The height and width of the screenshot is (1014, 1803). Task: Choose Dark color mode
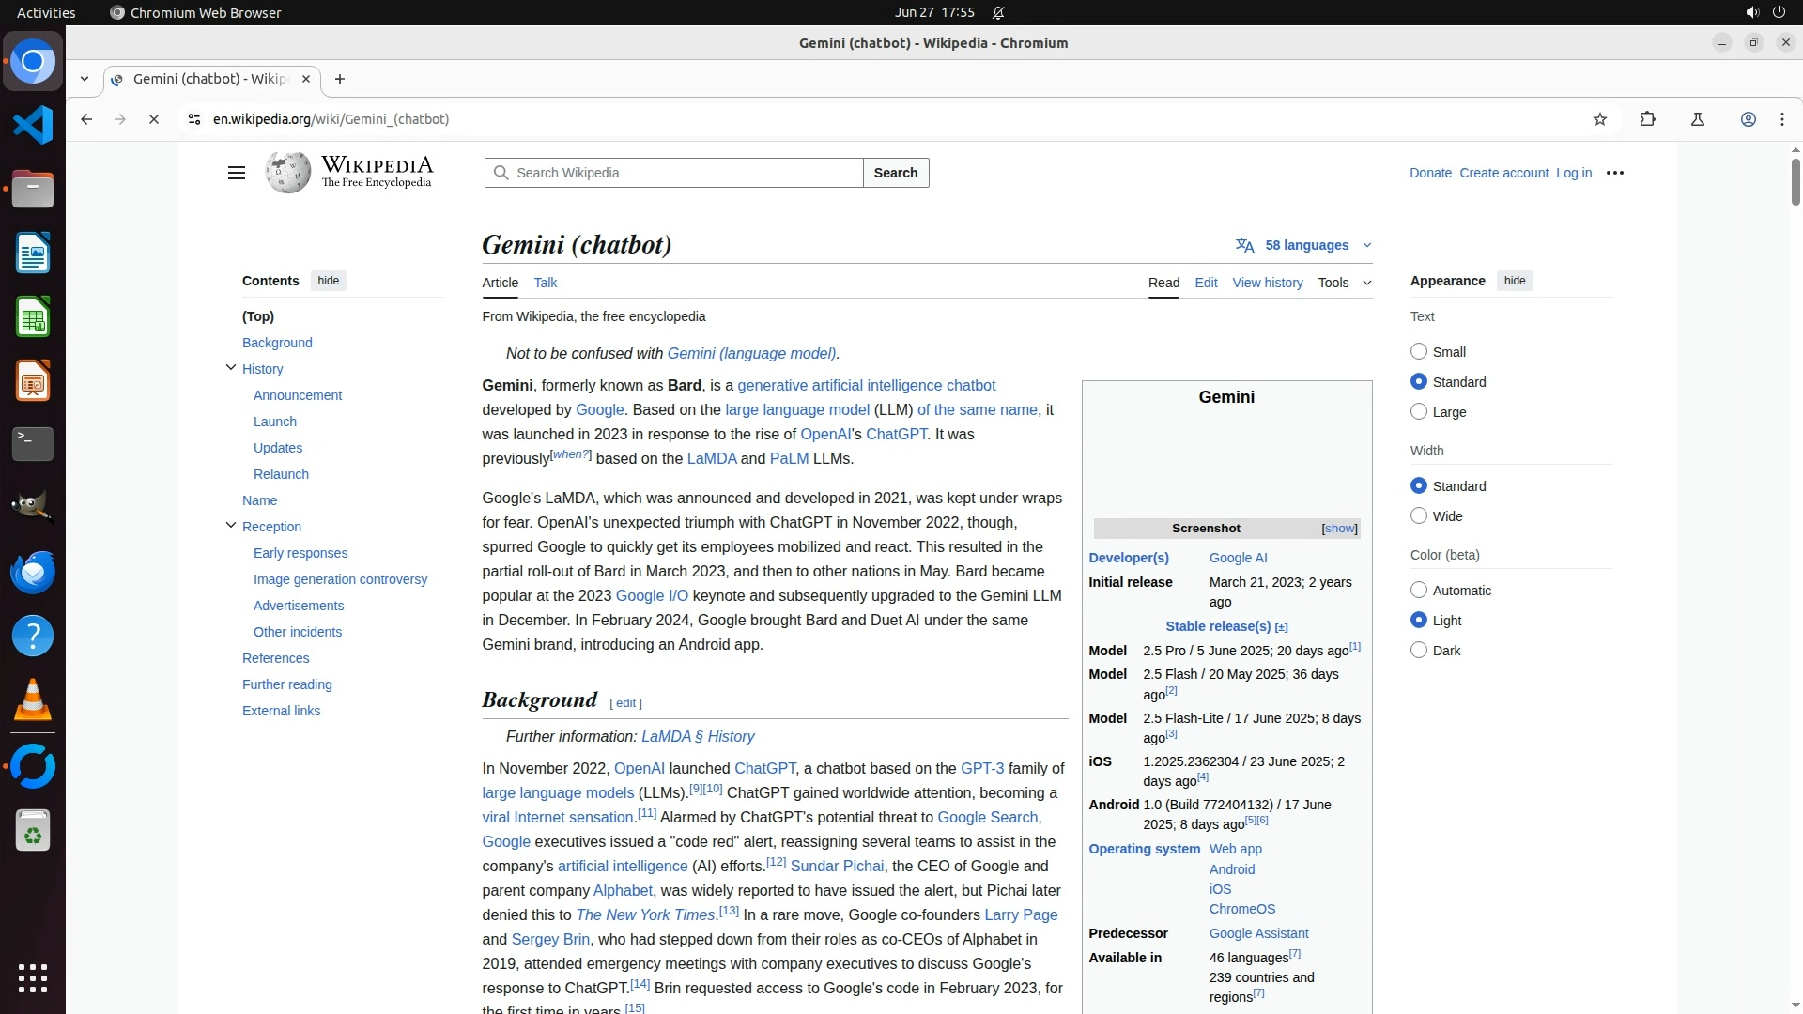pyautogui.click(x=1419, y=651)
